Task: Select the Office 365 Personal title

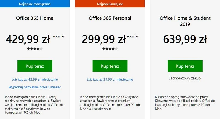Action: coord(110,18)
